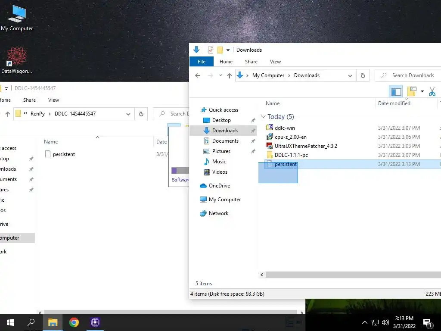
Task: Click the pin icon next to Desktop
Action: point(253,121)
